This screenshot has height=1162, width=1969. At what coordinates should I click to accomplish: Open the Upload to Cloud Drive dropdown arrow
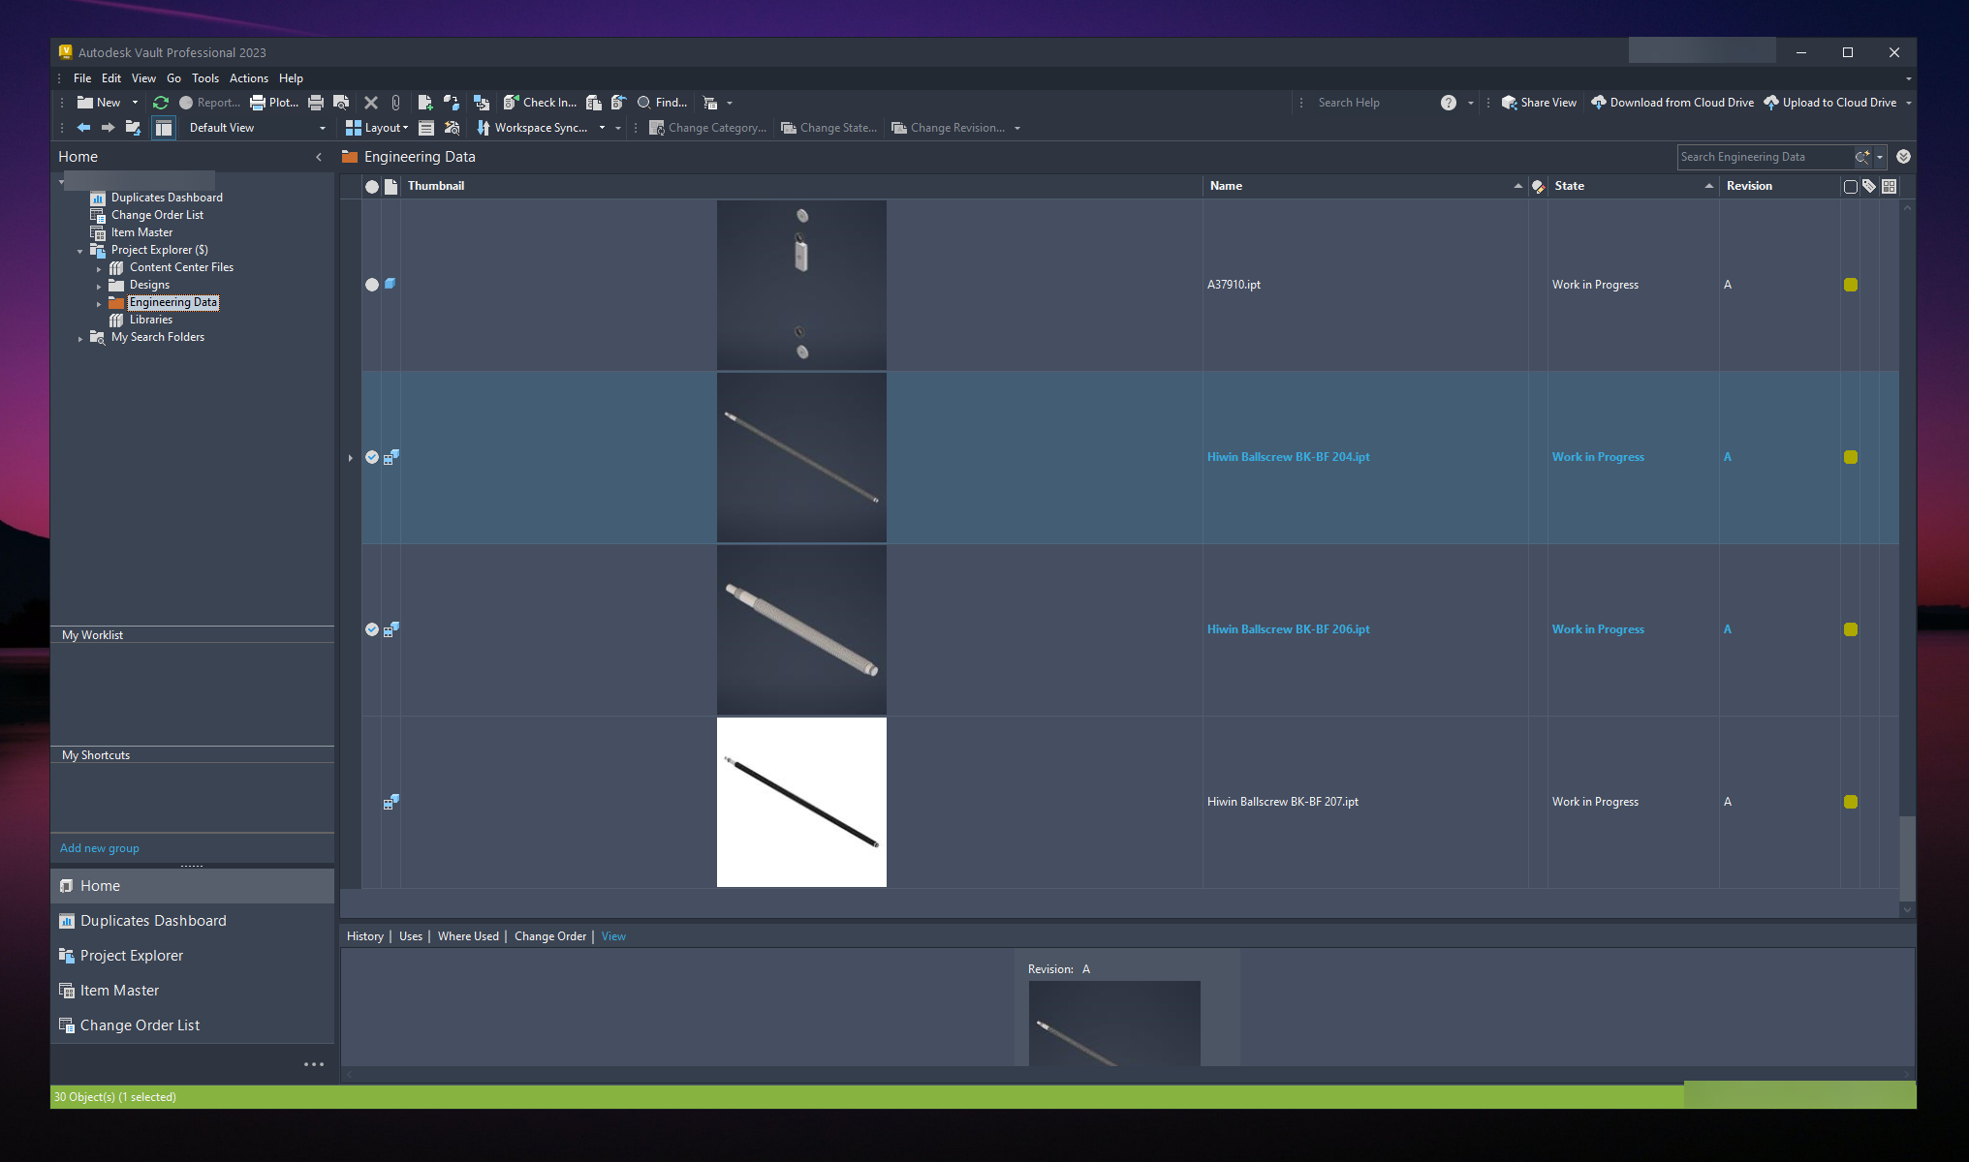click(1908, 102)
